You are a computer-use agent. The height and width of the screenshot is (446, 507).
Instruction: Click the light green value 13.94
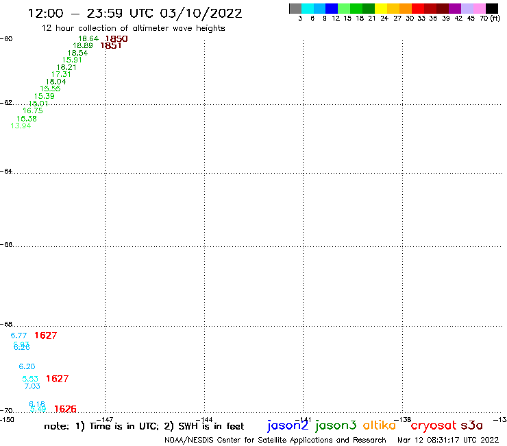pyautogui.click(x=21, y=126)
